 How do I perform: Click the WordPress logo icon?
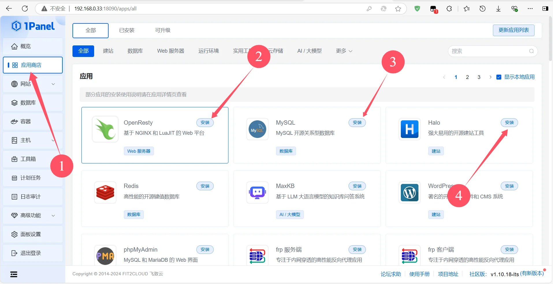pyautogui.click(x=409, y=193)
